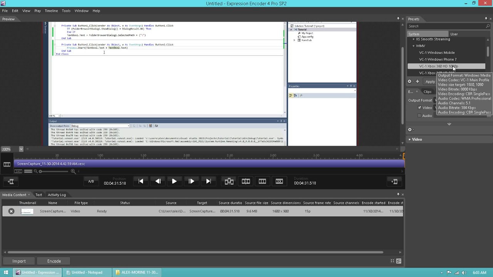
Task: Click the crossed-out clip removal icon
Action: (279, 181)
